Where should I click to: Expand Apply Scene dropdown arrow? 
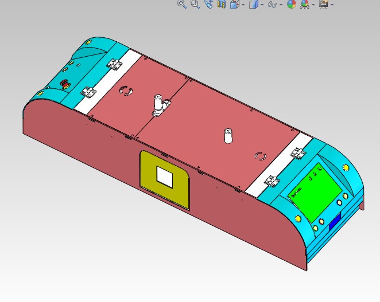pos(313,5)
